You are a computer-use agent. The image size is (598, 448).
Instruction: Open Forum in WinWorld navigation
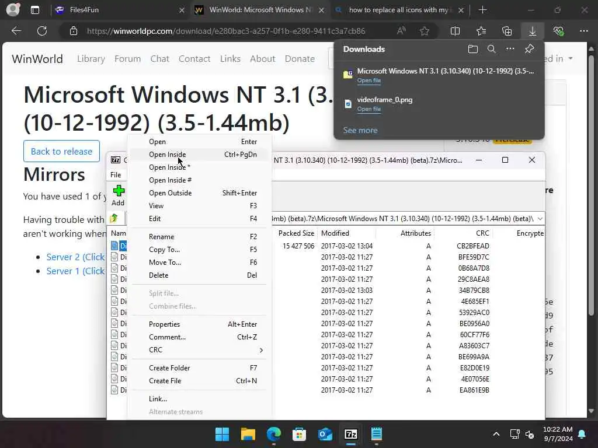tap(127, 59)
